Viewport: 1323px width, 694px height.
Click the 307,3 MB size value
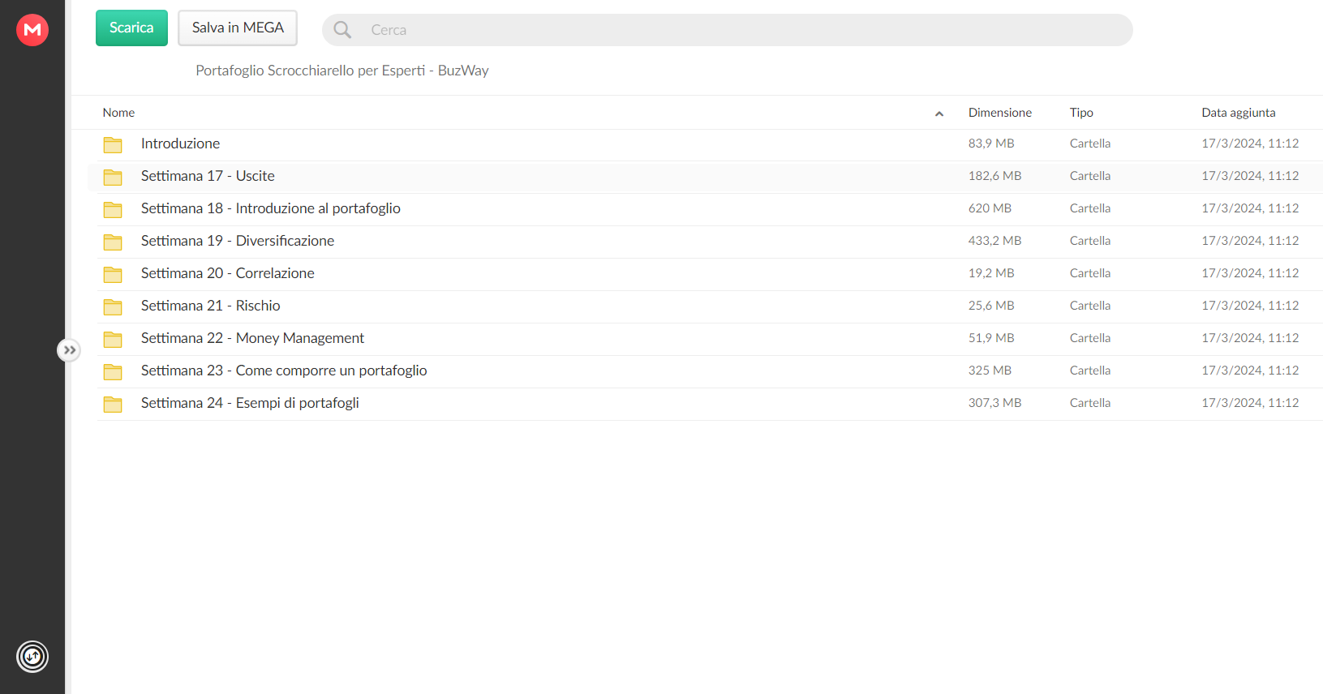(994, 403)
